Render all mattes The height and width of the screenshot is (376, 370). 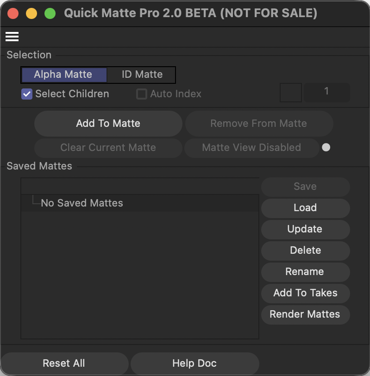tap(305, 314)
